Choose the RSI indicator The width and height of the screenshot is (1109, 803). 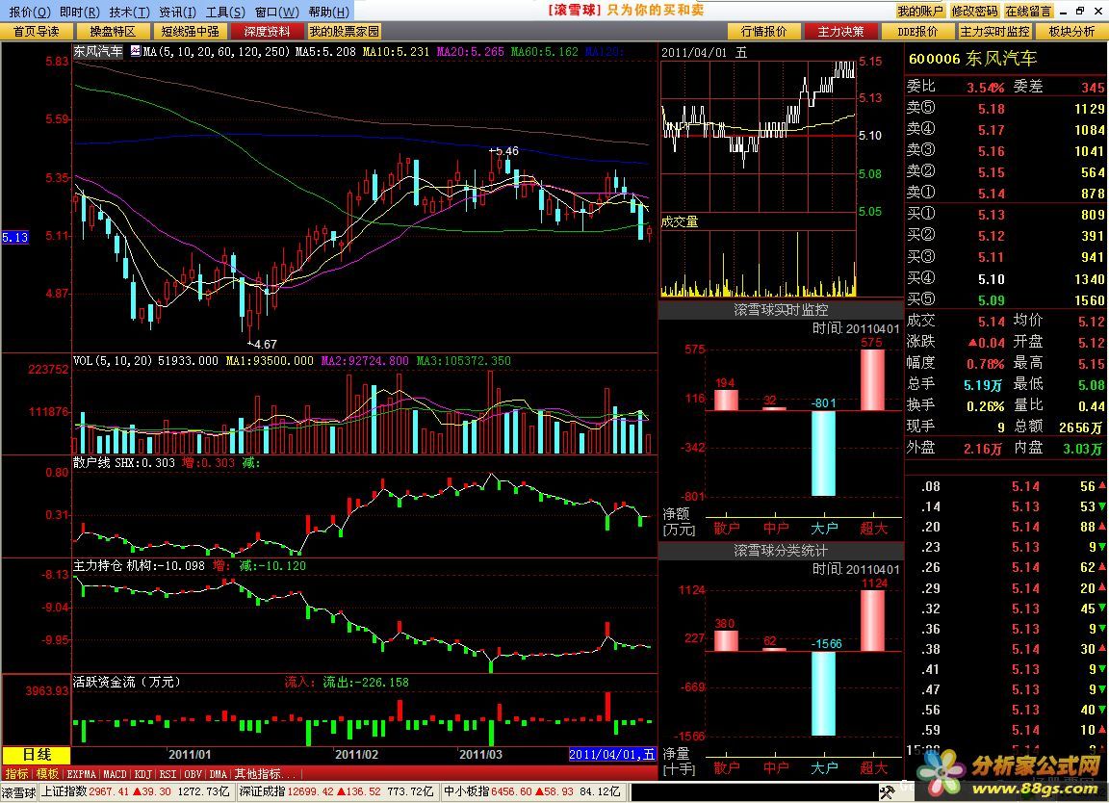pos(168,774)
